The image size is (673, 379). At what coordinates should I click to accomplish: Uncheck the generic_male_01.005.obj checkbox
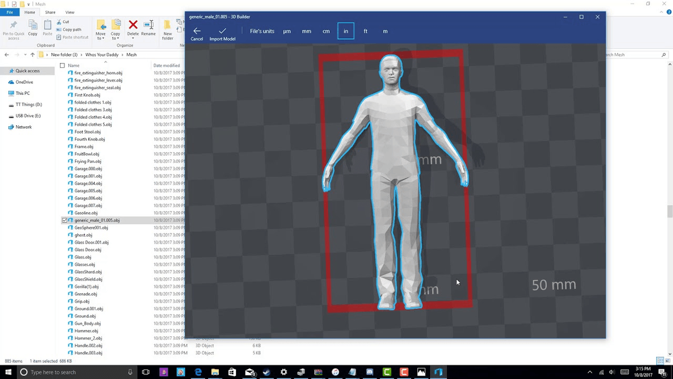[64, 220]
